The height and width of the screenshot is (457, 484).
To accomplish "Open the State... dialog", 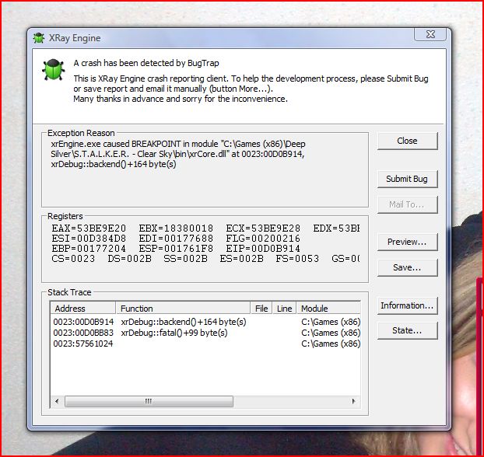I will [408, 330].
